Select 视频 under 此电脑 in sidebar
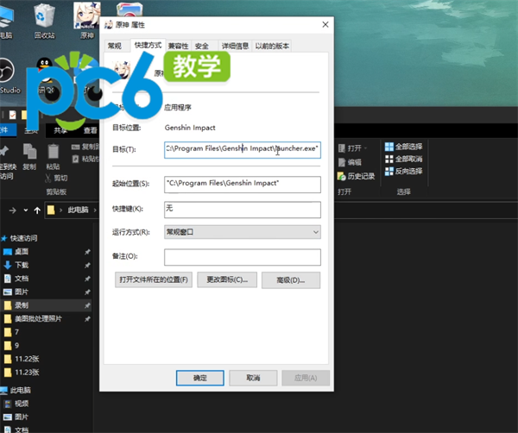This screenshot has height=433, width=518. coord(22,404)
